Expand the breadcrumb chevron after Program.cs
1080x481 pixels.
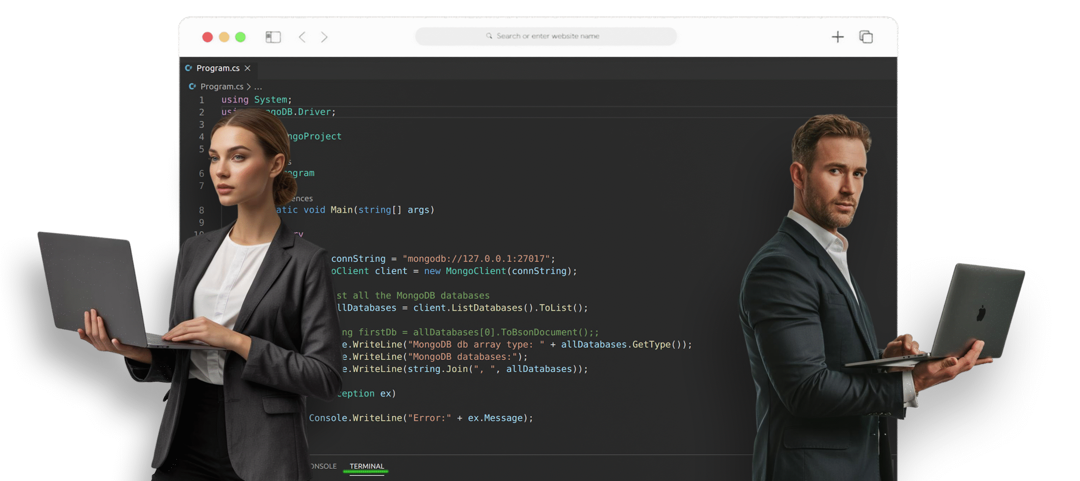pos(248,86)
